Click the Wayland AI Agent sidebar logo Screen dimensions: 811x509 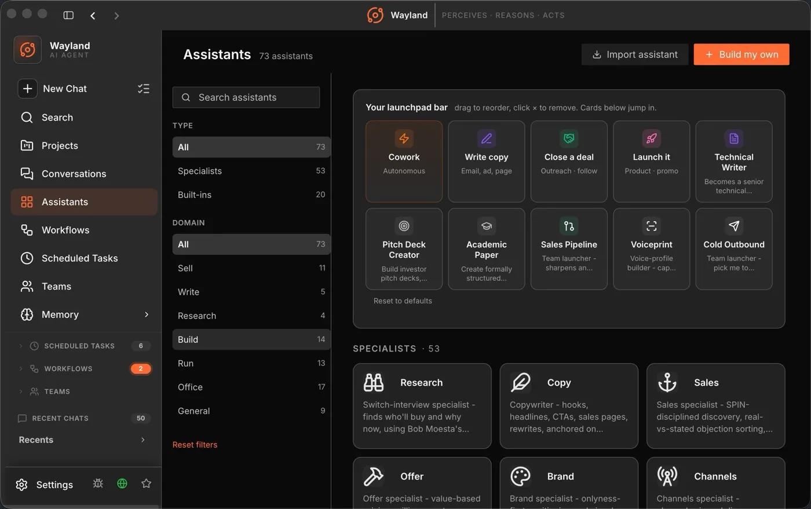(28, 50)
